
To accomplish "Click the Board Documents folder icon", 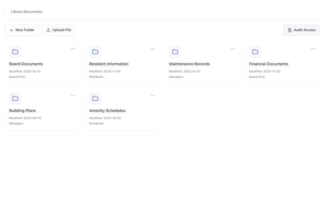I will pyautogui.click(x=15, y=52).
